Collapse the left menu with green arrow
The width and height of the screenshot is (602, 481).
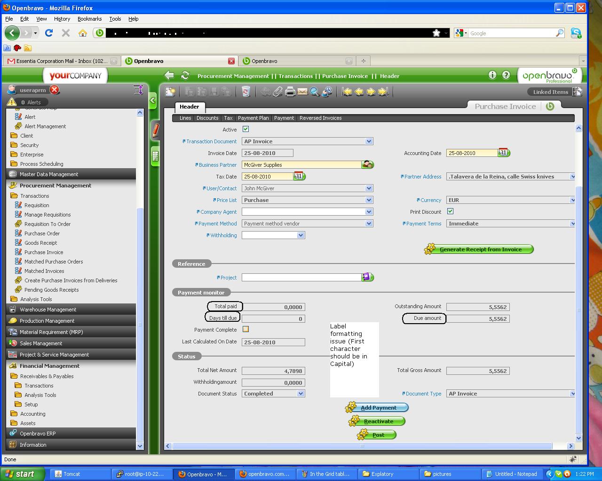153,100
